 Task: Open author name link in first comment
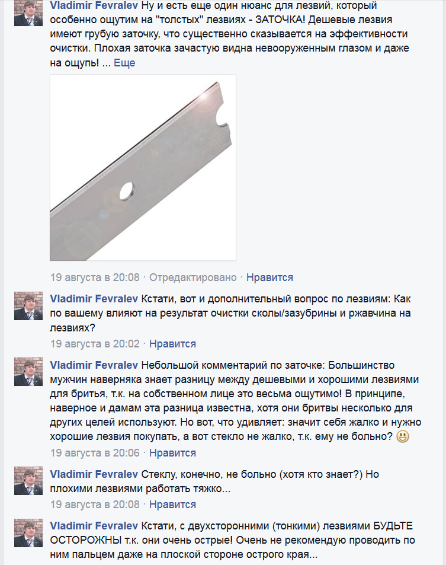click(x=94, y=5)
